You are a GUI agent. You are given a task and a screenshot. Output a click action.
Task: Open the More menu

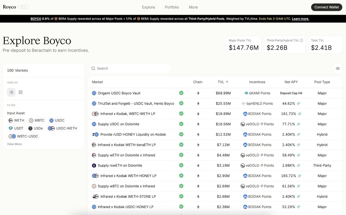(x=193, y=7)
